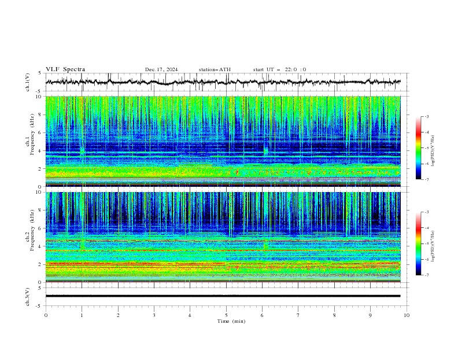Click the 'ch.3(V)' waveform axis label
The width and height of the screenshot is (458, 354).
click(x=28, y=297)
